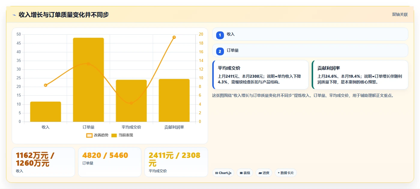Click the 收入 bar in the chart
The image size is (420, 189).
pyautogui.click(x=46, y=112)
